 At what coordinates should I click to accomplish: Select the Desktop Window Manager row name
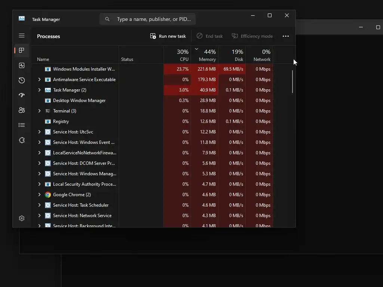point(79,101)
